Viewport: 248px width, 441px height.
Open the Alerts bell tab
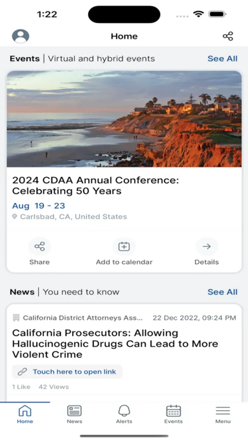(124, 414)
